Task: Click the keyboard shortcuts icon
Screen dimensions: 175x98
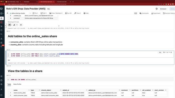Action: pos(136,13)
